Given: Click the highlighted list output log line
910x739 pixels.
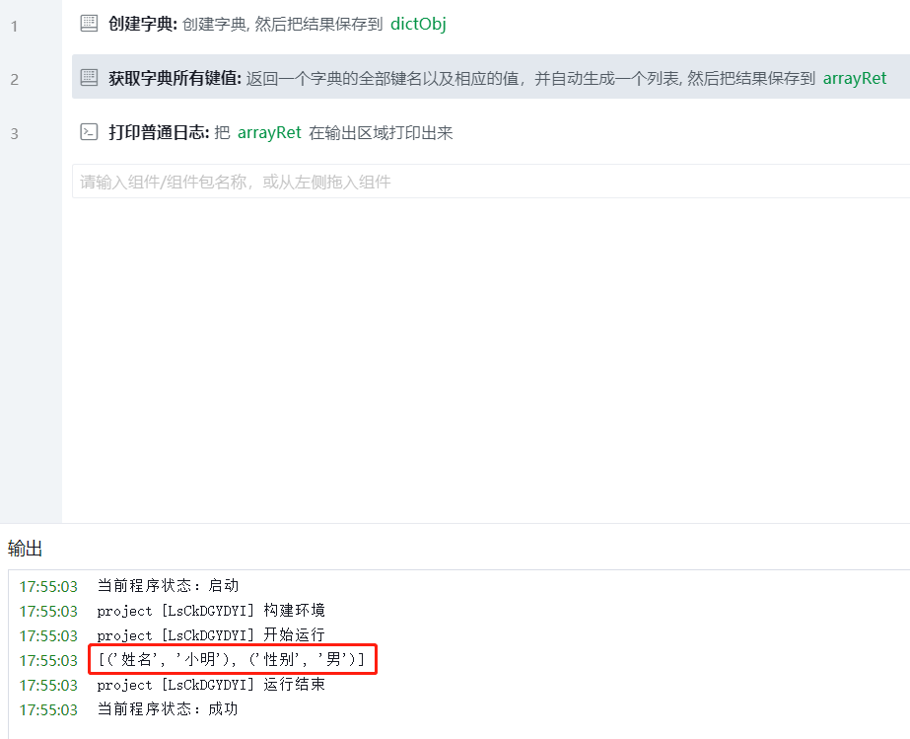Looking at the screenshot, I should coord(232,659).
